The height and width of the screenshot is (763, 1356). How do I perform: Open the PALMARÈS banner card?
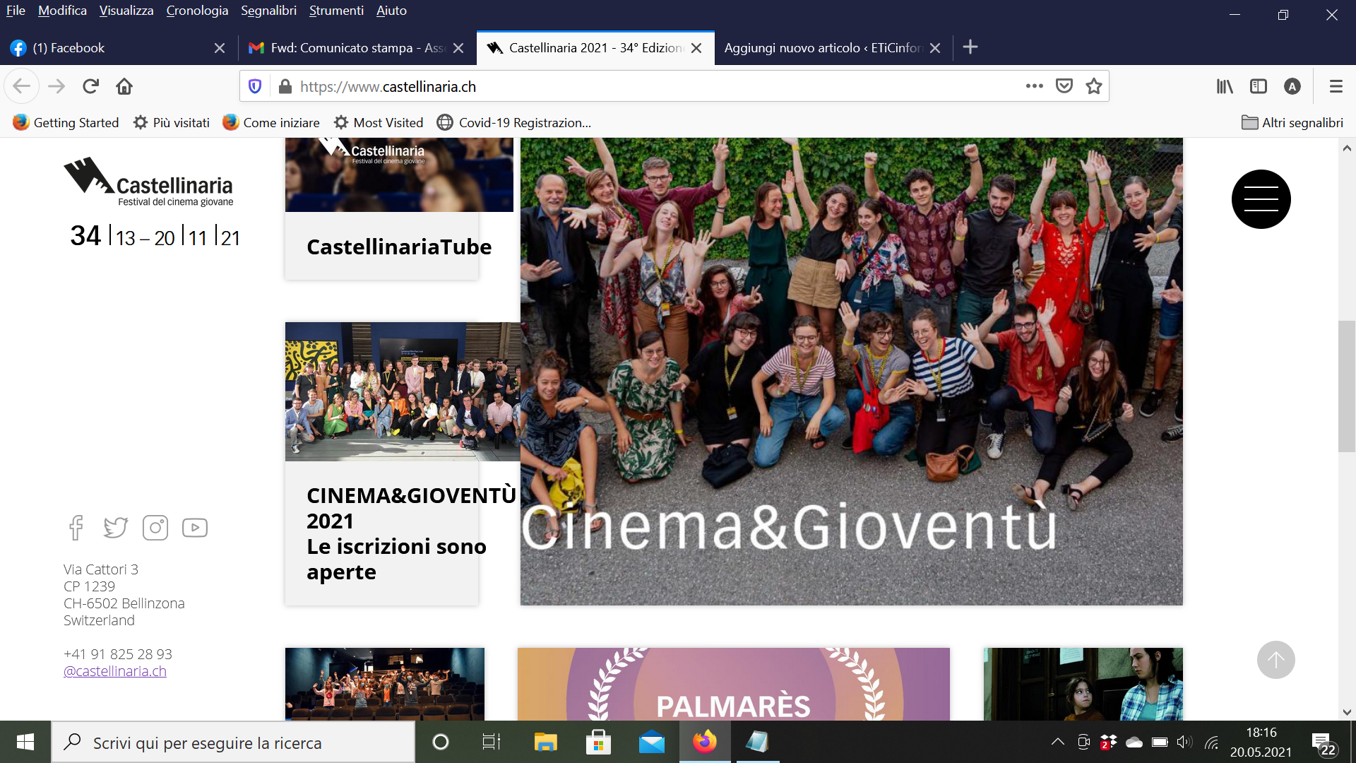733,684
